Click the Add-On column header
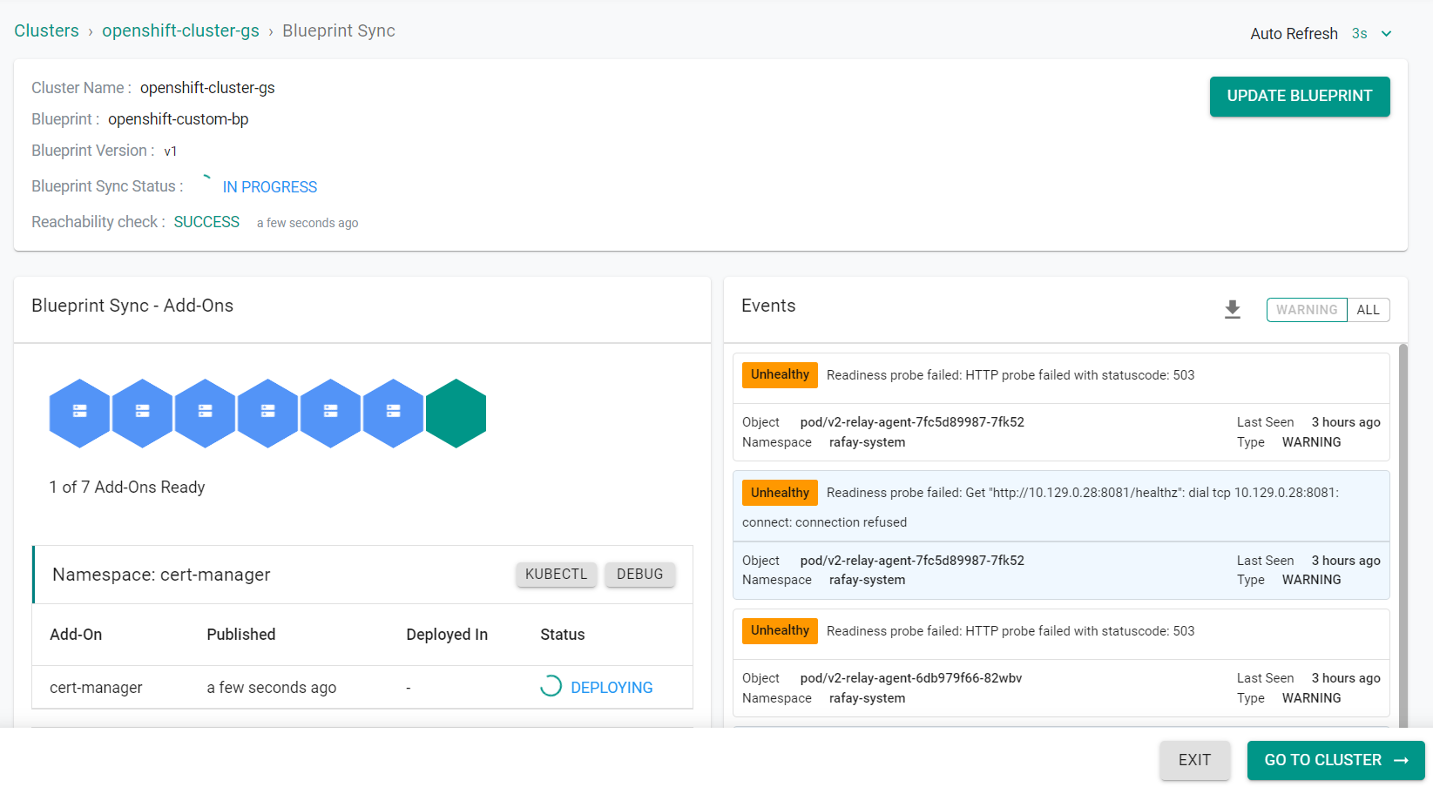The image size is (1433, 787). (x=76, y=635)
